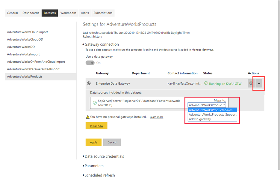The image size is (280, 181).
Task: Click the gateway settings gear icon
Action: [x=251, y=83]
